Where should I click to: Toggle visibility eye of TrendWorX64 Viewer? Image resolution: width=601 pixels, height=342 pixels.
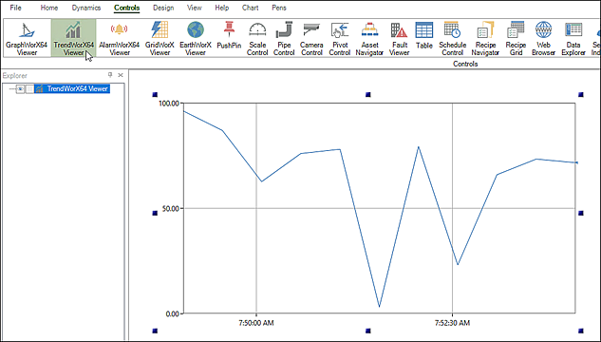20,89
